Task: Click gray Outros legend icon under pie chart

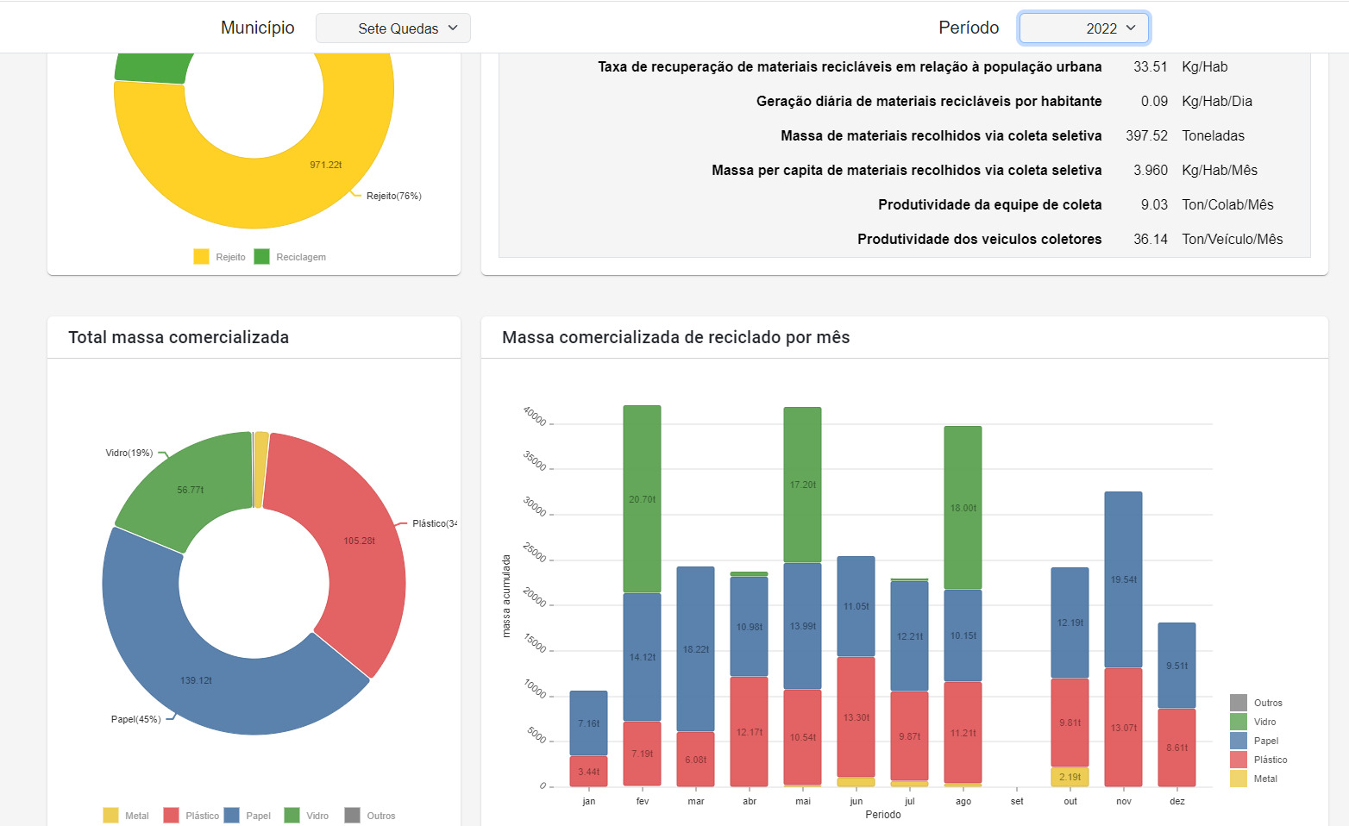Action: tap(353, 816)
